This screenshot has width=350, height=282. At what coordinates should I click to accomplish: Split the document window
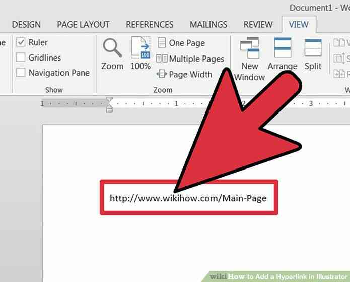tap(313, 54)
